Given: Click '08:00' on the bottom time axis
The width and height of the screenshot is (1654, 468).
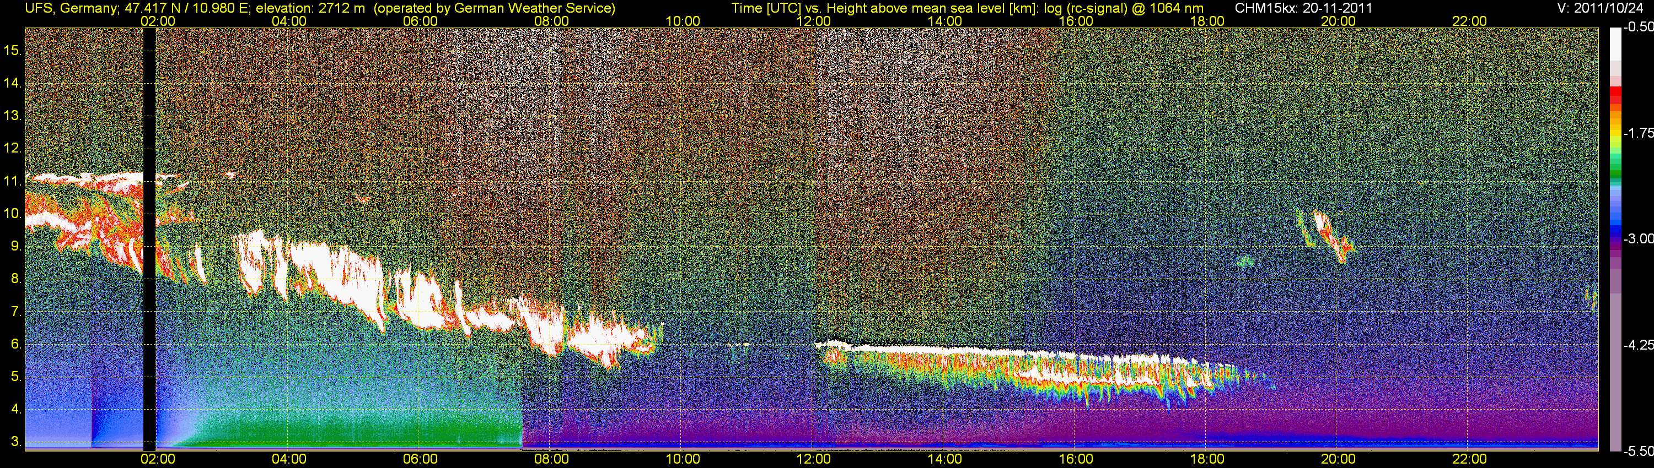Looking at the screenshot, I should (551, 459).
